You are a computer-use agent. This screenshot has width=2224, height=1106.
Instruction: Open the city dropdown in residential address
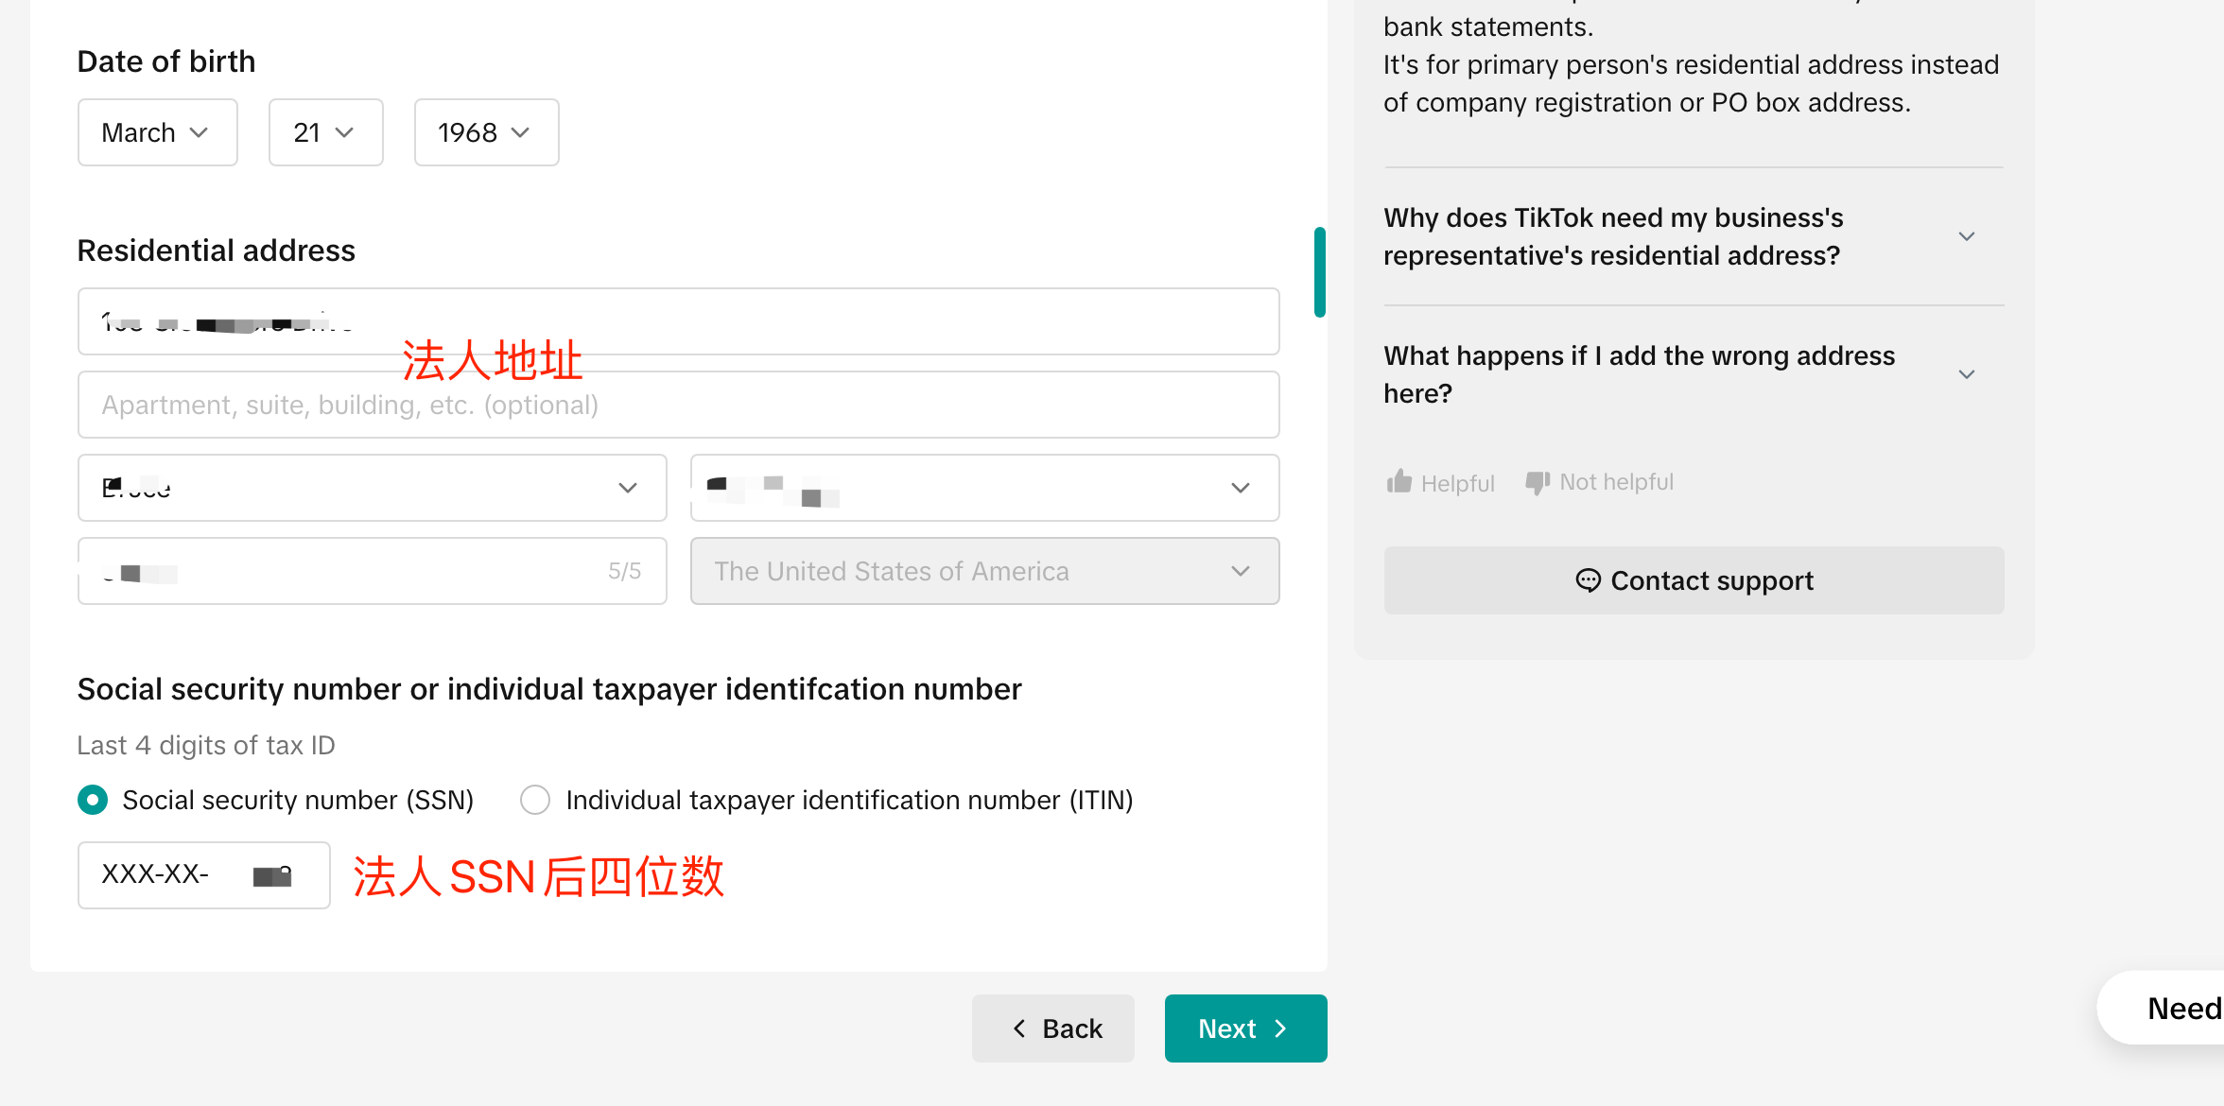(372, 488)
